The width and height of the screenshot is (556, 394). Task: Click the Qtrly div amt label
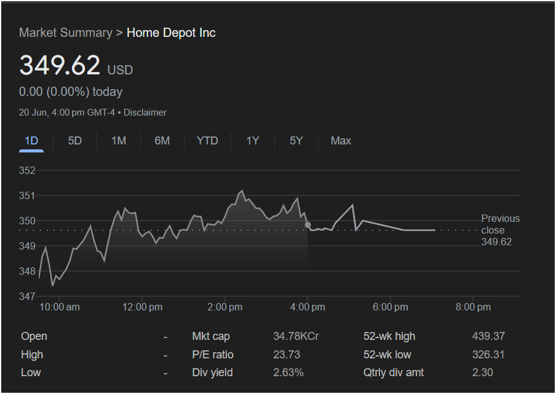pos(394,372)
